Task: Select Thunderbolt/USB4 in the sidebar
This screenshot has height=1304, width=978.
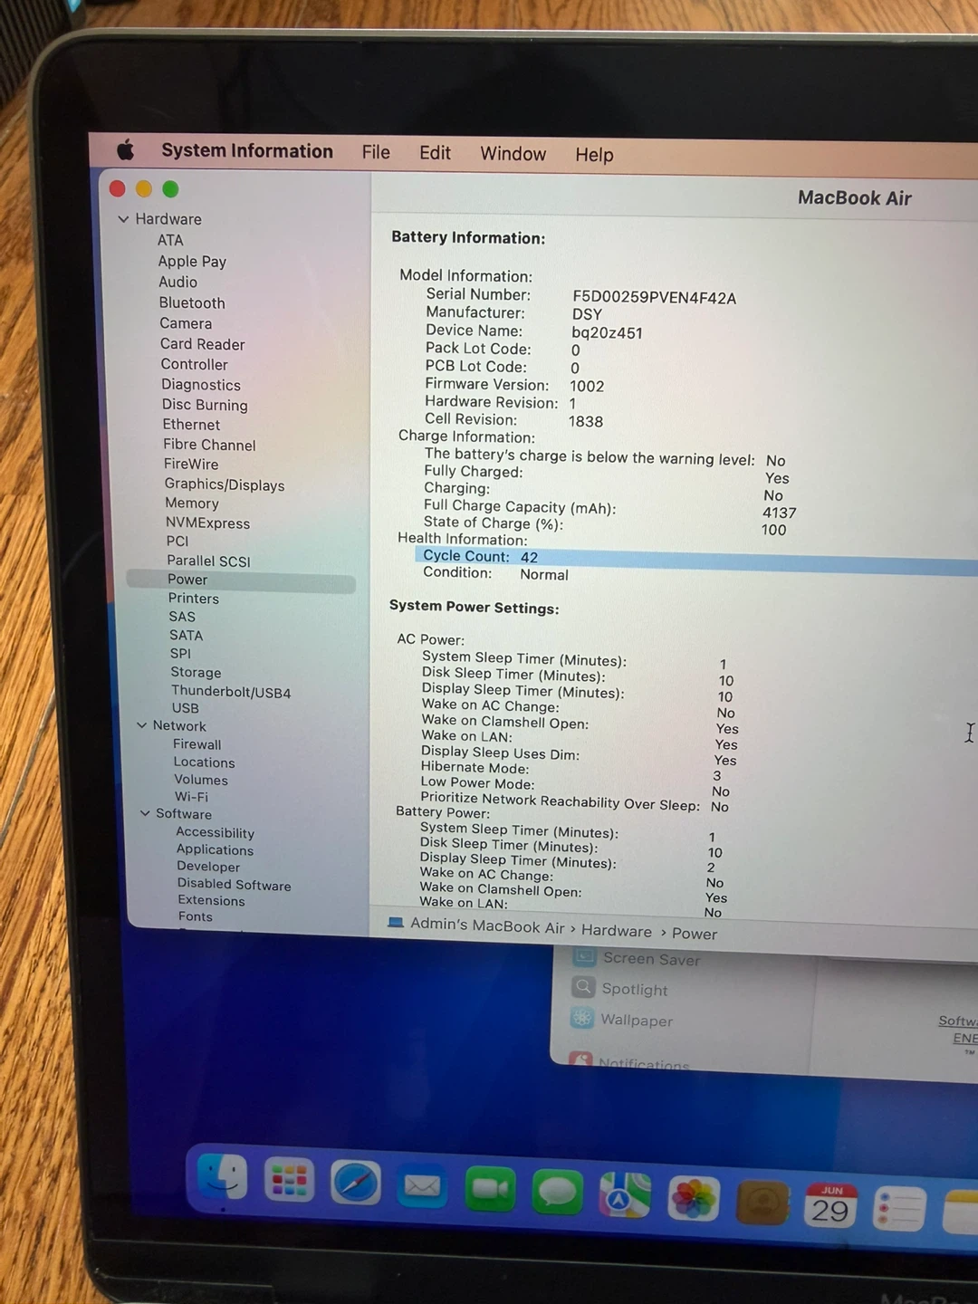Action: (231, 692)
